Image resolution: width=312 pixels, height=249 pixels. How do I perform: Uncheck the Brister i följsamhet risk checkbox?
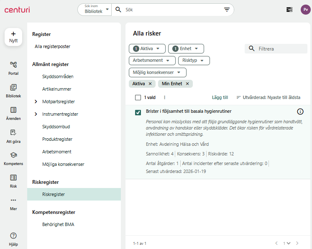138,112
